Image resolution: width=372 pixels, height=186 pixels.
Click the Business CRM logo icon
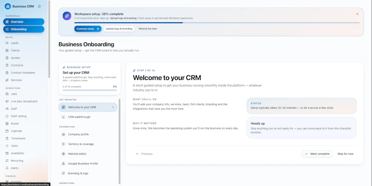point(7,7)
